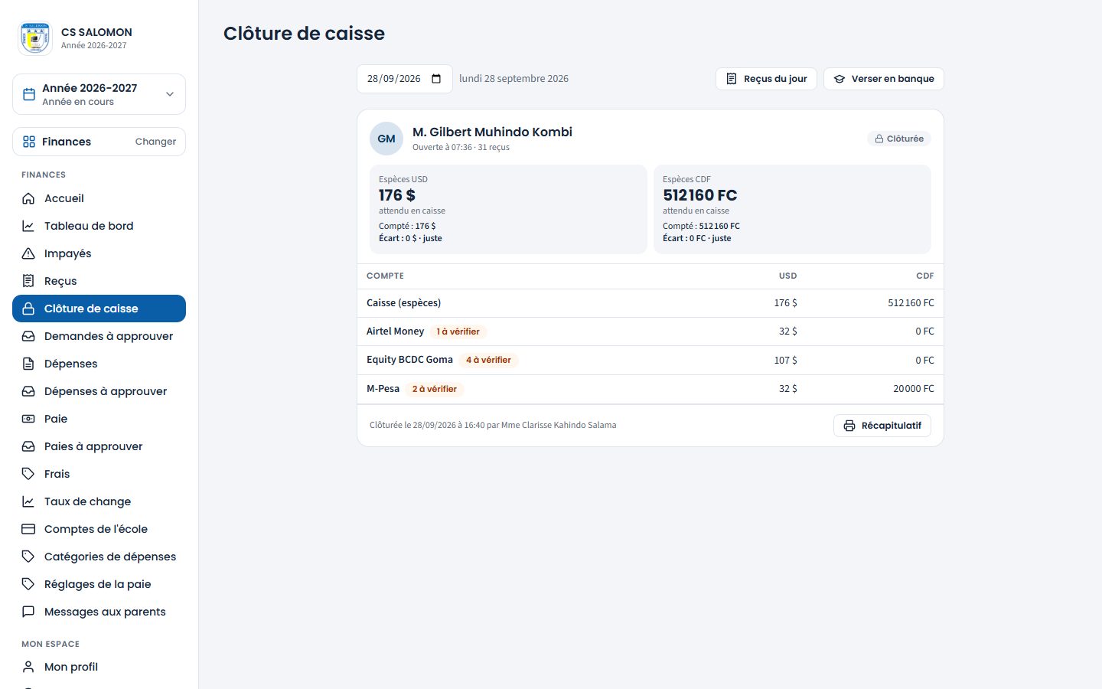1102x689 pixels.
Task: Expand the Année 2026-2027 year selector
Action: (x=99, y=94)
